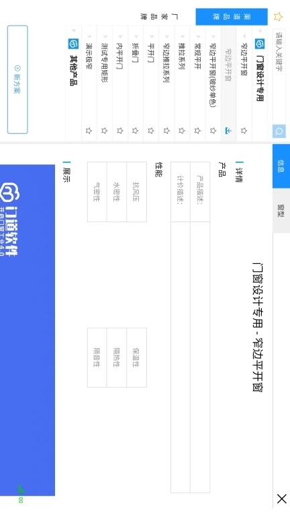Expand the 窄边平开窗(玻纱单色) row arrow
Screen dimensions: 290x517
coord(213,36)
